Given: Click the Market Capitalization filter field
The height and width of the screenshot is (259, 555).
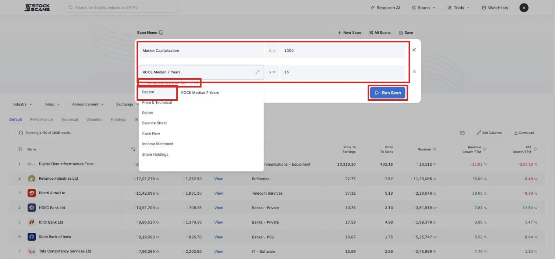Looking at the screenshot, I should point(201,51).
